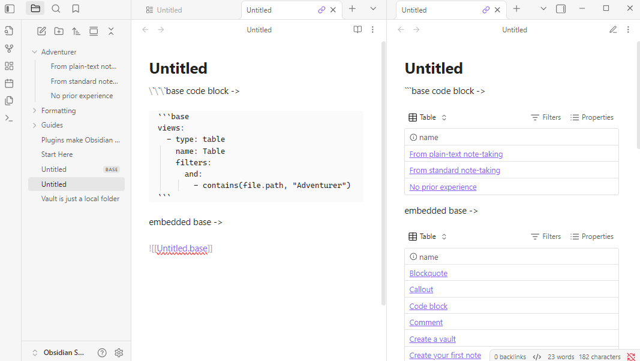Open the vault switcher Obsidian S...

pyautogui.click(x=58, y=353)
